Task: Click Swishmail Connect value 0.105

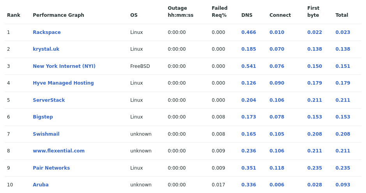Action: tap(277, 134)
